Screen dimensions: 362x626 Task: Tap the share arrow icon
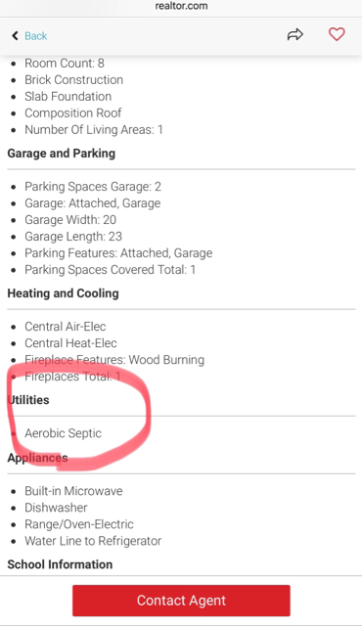(x=294, y=35)
